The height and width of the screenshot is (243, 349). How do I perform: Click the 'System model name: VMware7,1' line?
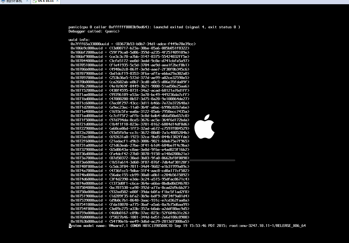pyautogui.click(x=187, y=226)
